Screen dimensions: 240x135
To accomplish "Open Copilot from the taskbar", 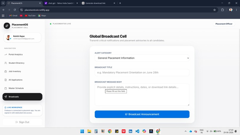I will pos(144,131).
